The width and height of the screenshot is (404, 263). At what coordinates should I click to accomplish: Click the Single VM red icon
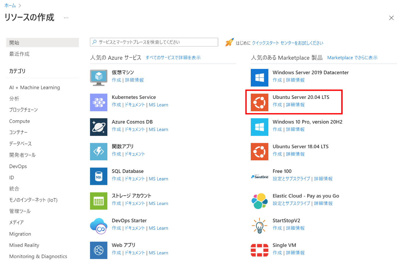tap(259, 250)
